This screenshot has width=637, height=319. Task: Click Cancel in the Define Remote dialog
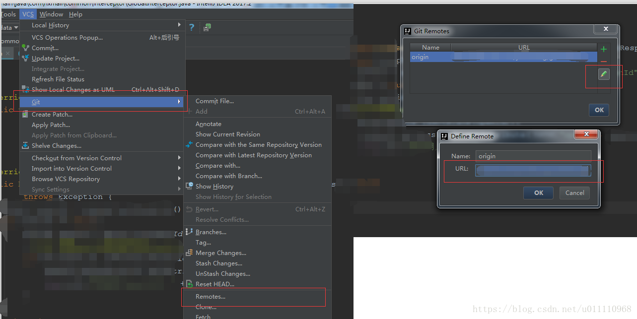pyautogui.click(x=575, y=192)
